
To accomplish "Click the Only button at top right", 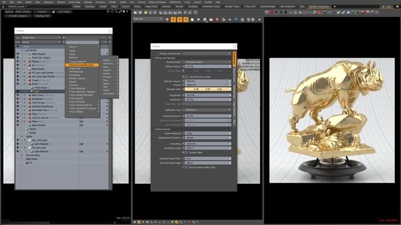I will (x=387, y=6).
